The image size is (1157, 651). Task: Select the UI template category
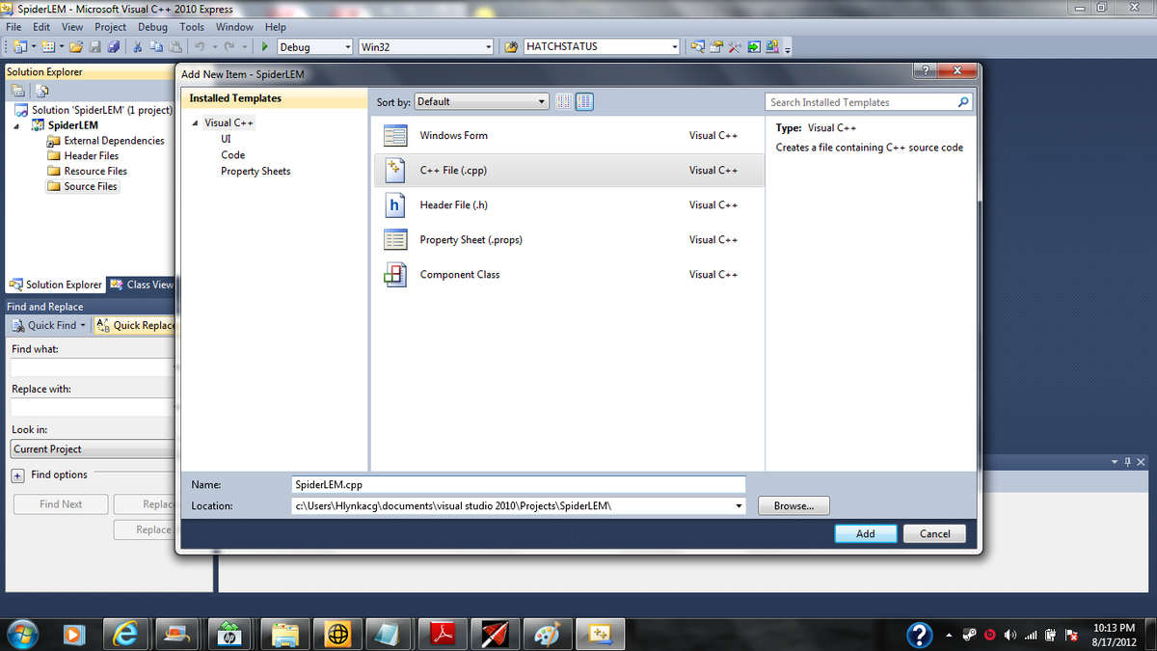226,139
